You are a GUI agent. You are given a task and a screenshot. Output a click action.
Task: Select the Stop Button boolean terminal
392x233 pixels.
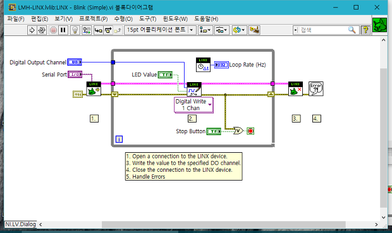[x=214, y=131]
